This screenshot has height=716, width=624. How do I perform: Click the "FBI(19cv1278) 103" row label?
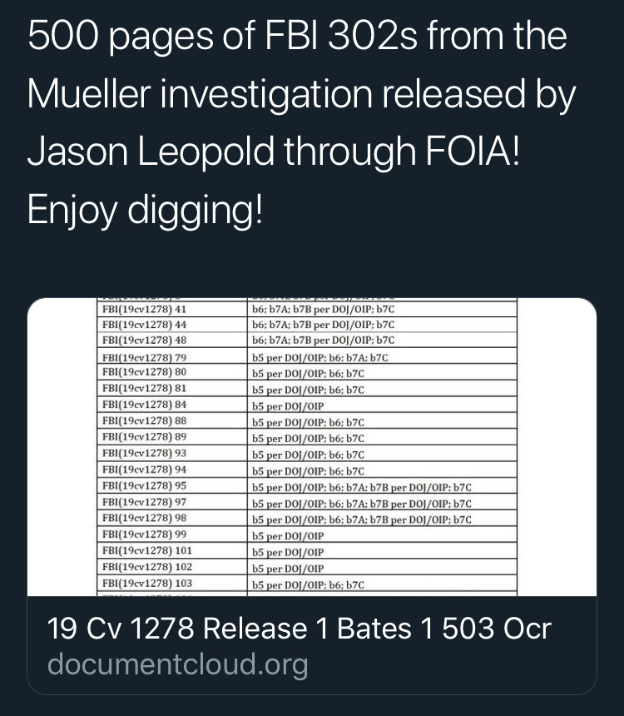[x=146, y=583]
